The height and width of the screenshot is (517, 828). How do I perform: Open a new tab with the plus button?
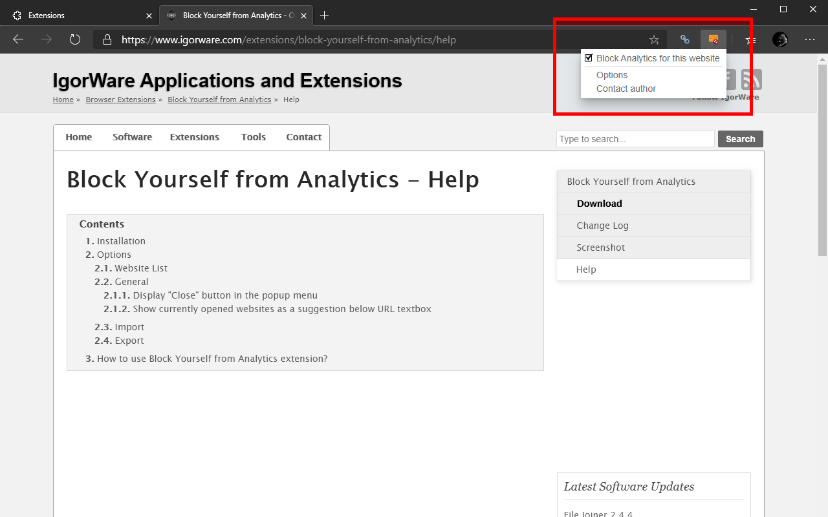coord(324,15)
